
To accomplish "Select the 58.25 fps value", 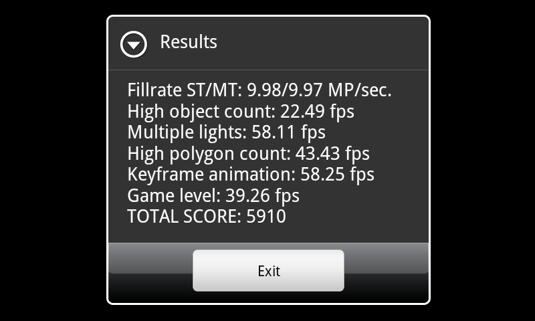I will (x=337, y=175).
